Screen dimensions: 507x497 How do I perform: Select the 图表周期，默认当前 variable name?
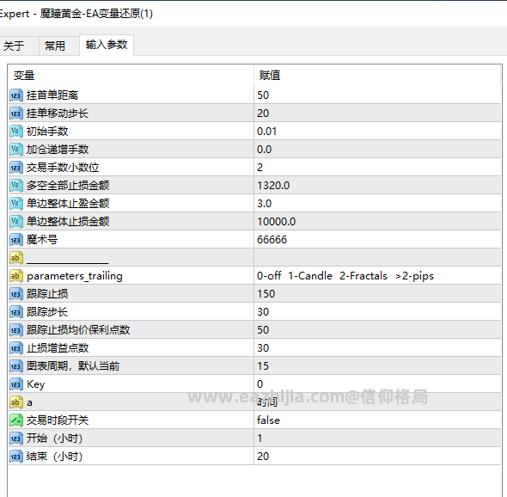click(73, 366)
